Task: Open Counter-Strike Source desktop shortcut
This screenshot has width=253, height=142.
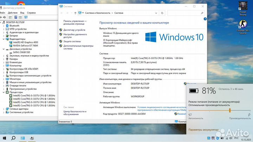Action: click(243, 27)
